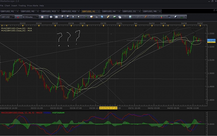Image resolution: width=217 pixels, height=136 pixels.
Task: Click the gray lines icon after save-chart
Action: (x=138, y=17)
